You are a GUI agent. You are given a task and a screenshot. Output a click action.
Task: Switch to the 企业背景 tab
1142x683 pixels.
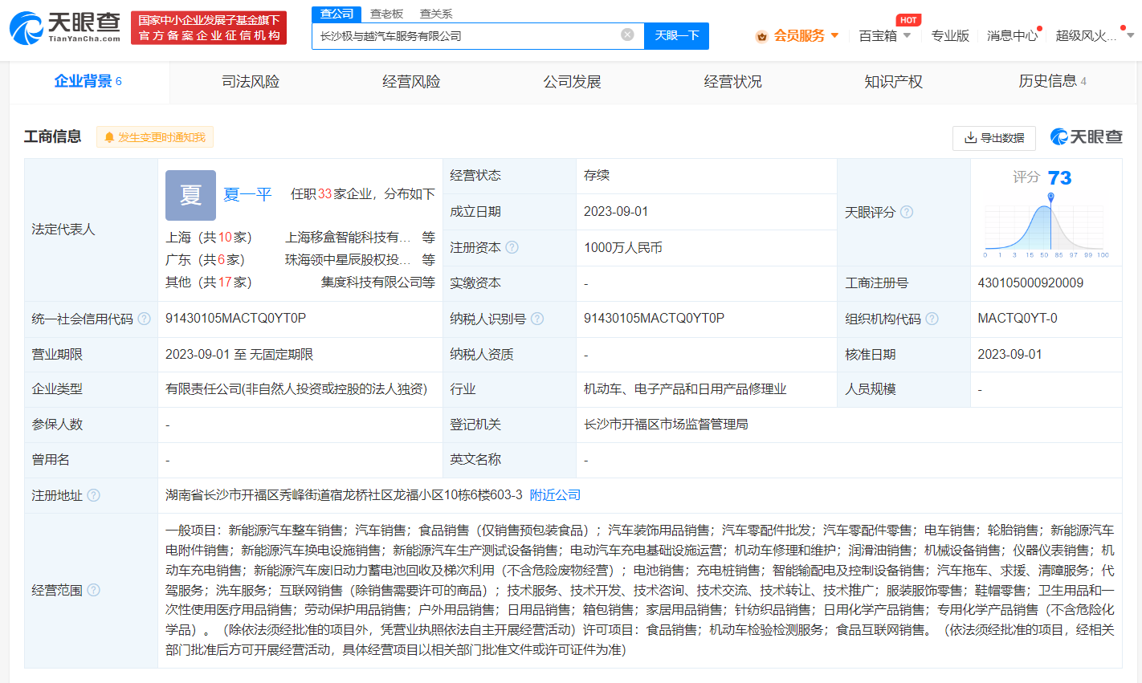[x=88, y=81]
